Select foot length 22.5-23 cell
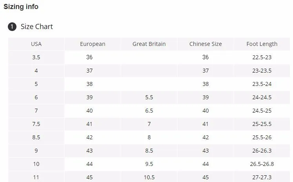 click(x=262, y=57)
